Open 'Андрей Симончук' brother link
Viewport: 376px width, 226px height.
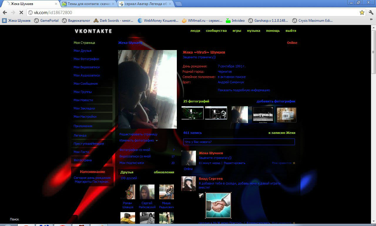pos(231,82)
